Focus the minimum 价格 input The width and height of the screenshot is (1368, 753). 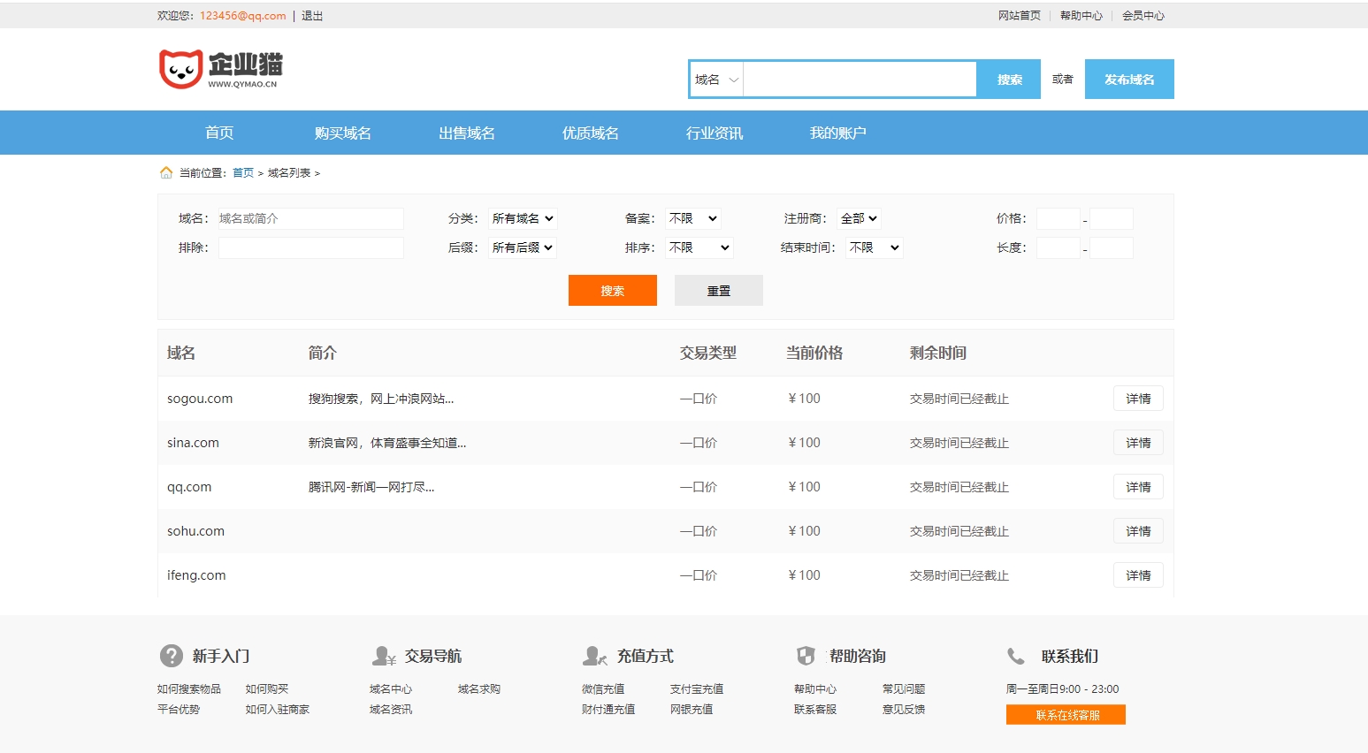pos(1058,218)
